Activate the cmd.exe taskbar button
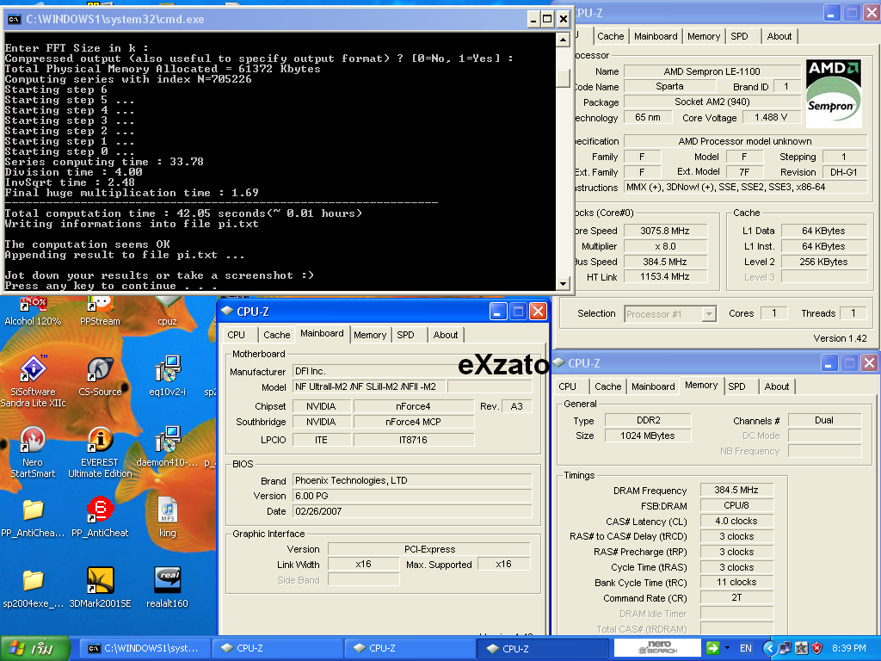The width and height of the screenshot is (881, 661). (x=144, y=648)
